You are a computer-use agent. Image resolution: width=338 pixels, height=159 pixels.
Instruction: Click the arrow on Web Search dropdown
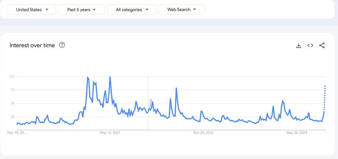pyautogui.click(x=195, y=10)
